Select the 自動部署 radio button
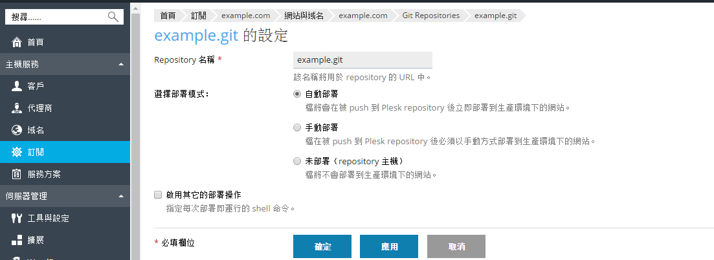The image size is (714, 260). pyautogui.click(x=297, y=94)
